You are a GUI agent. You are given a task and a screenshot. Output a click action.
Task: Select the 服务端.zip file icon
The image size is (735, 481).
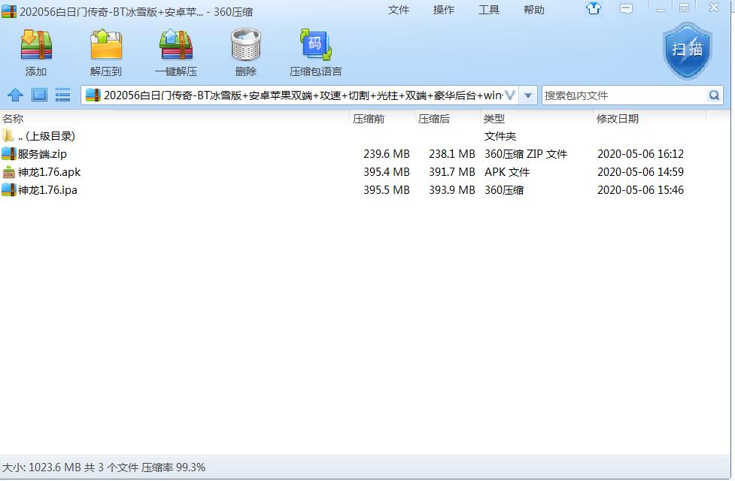point(8,153)
